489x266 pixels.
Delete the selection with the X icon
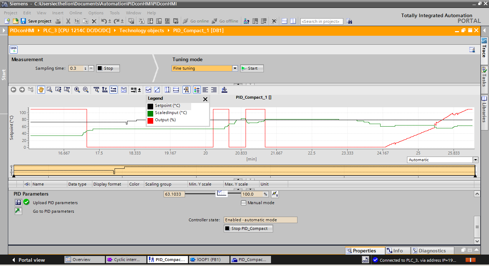[x=94, y=21]
